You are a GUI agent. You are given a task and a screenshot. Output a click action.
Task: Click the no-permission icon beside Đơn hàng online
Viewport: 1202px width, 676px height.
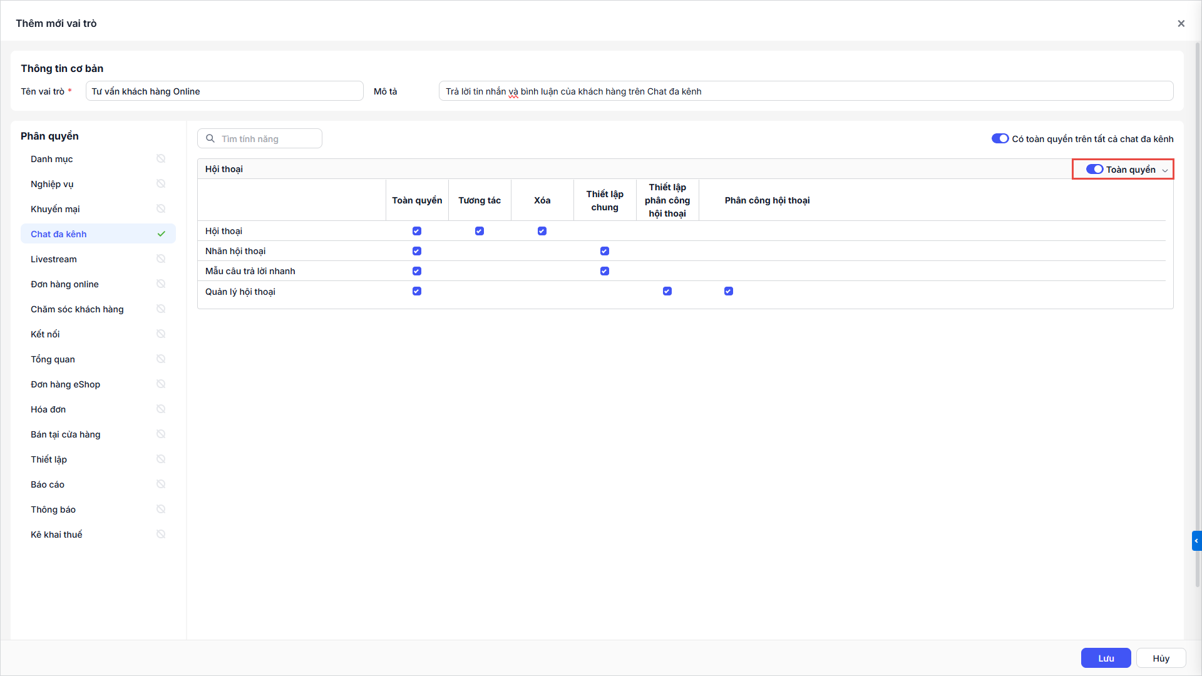click(x=161, y=284)
